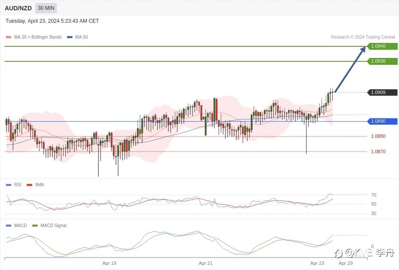The height and width of the screenshot is (270, 399).
Task: Click the 'MACD' legend label
Action: tap(20, 225)
